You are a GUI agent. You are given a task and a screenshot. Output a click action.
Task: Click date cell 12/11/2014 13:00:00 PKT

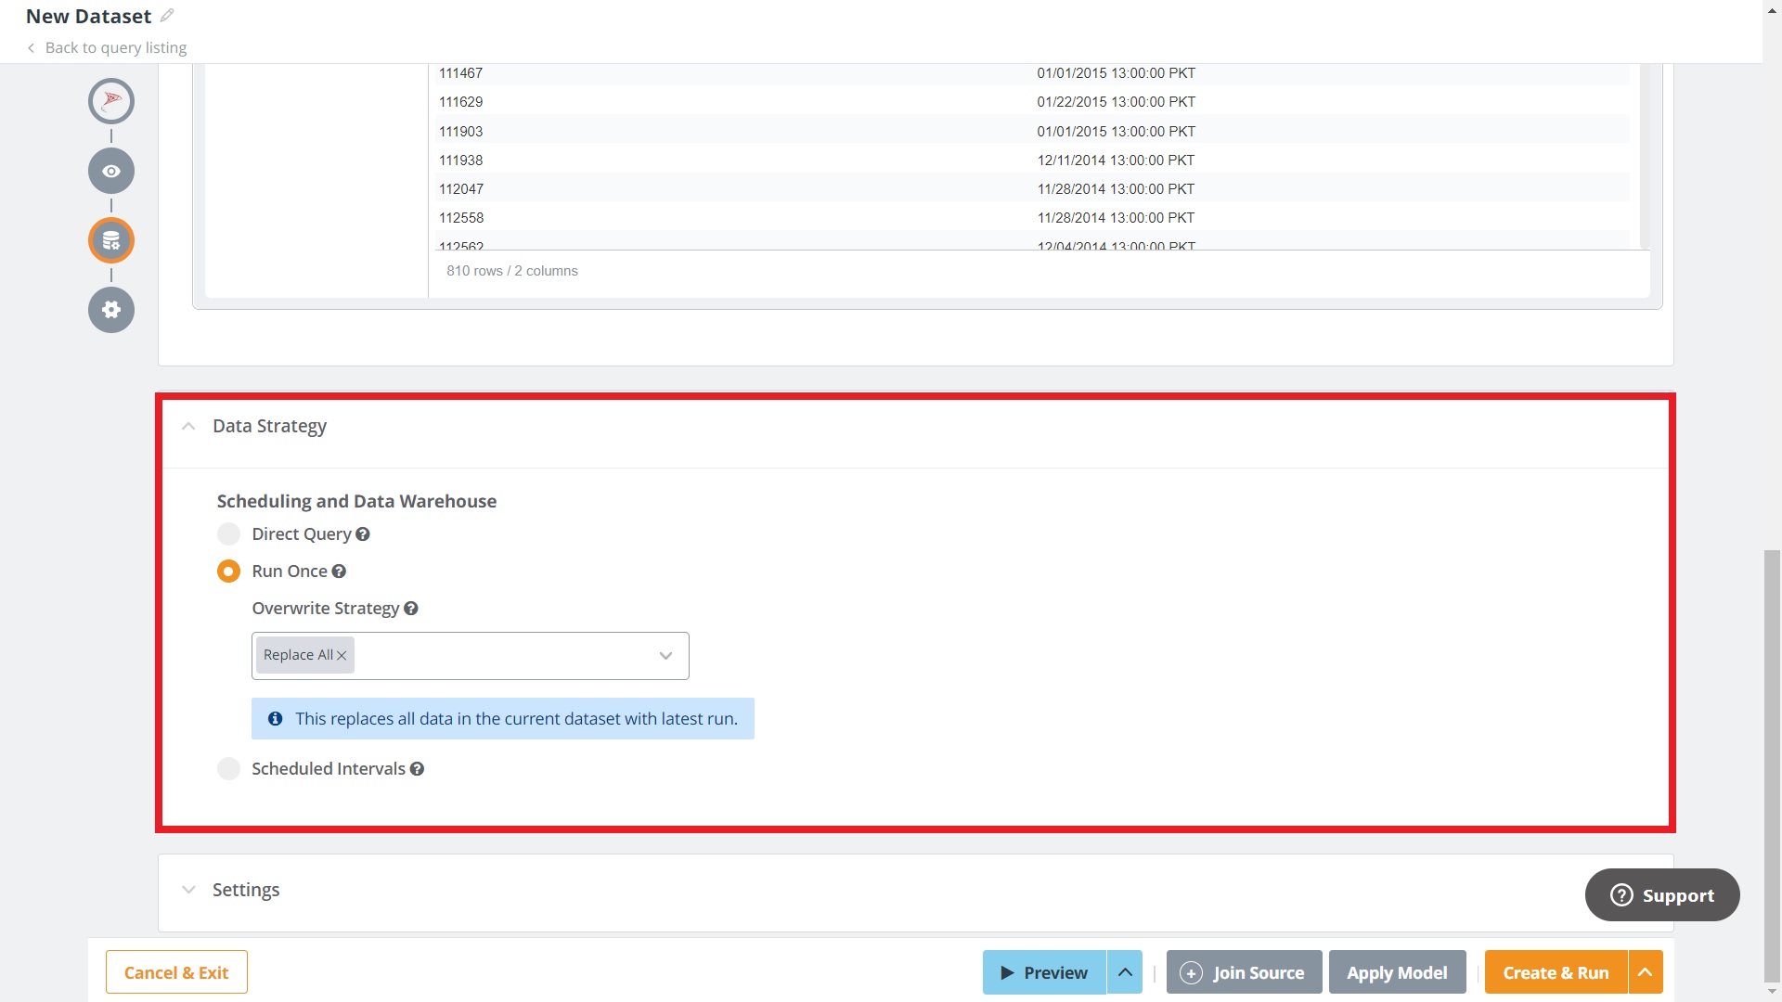[1116, 161]
